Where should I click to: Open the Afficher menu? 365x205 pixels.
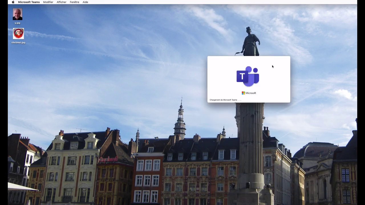tap(62, 2)
